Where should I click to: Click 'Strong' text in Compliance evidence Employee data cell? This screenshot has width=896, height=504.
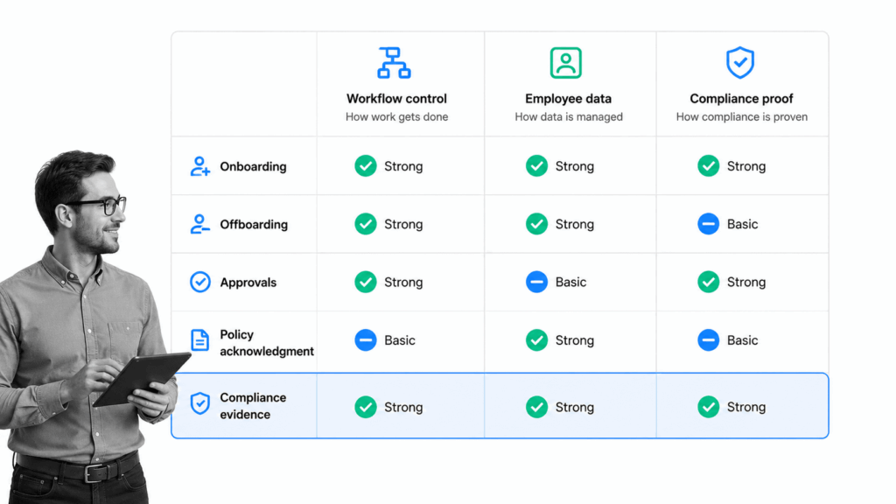pos(575,408)
